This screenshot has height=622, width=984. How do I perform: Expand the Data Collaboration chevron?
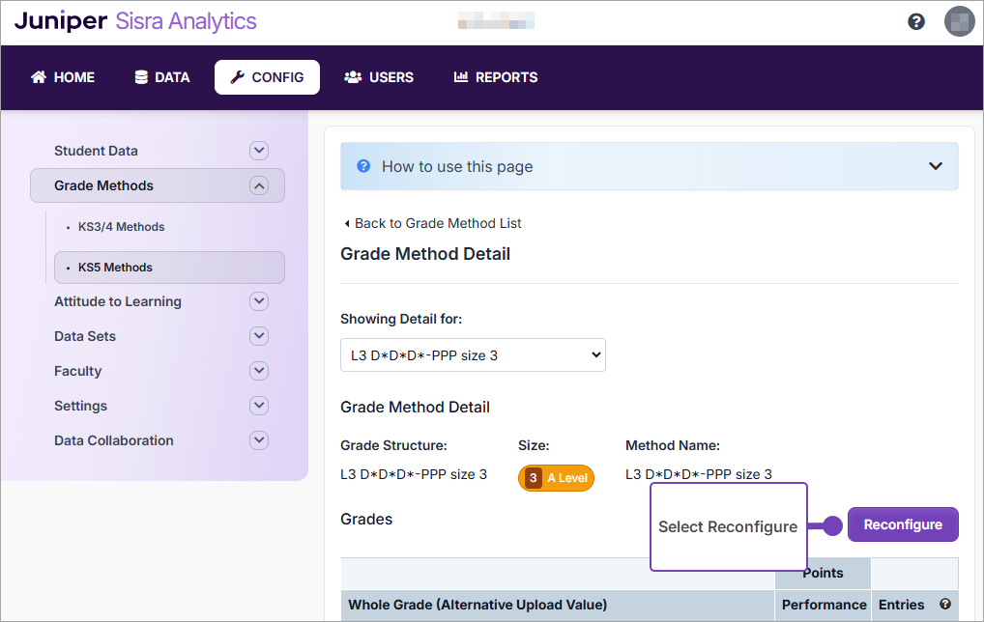pyautogui.click(x=258, y=440)
